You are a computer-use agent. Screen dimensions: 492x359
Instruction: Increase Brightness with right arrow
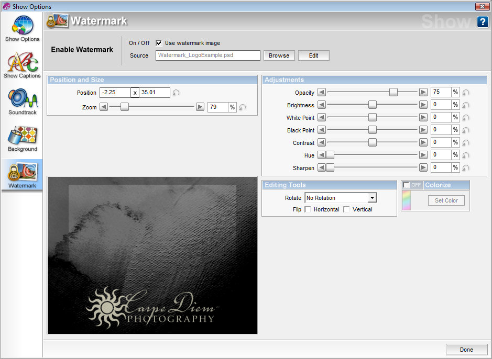tap(423, 105)
